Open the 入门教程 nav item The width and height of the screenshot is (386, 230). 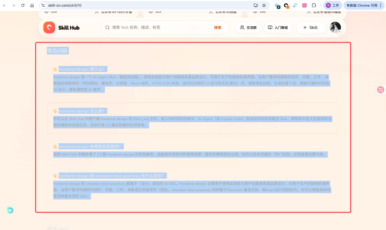[278, 27]
